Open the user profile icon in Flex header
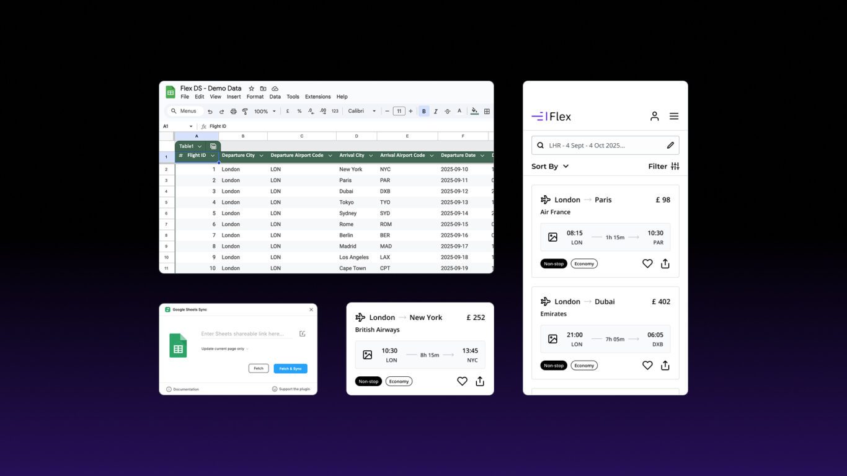This screenshot has width=847, height=476. click(654, 116)
